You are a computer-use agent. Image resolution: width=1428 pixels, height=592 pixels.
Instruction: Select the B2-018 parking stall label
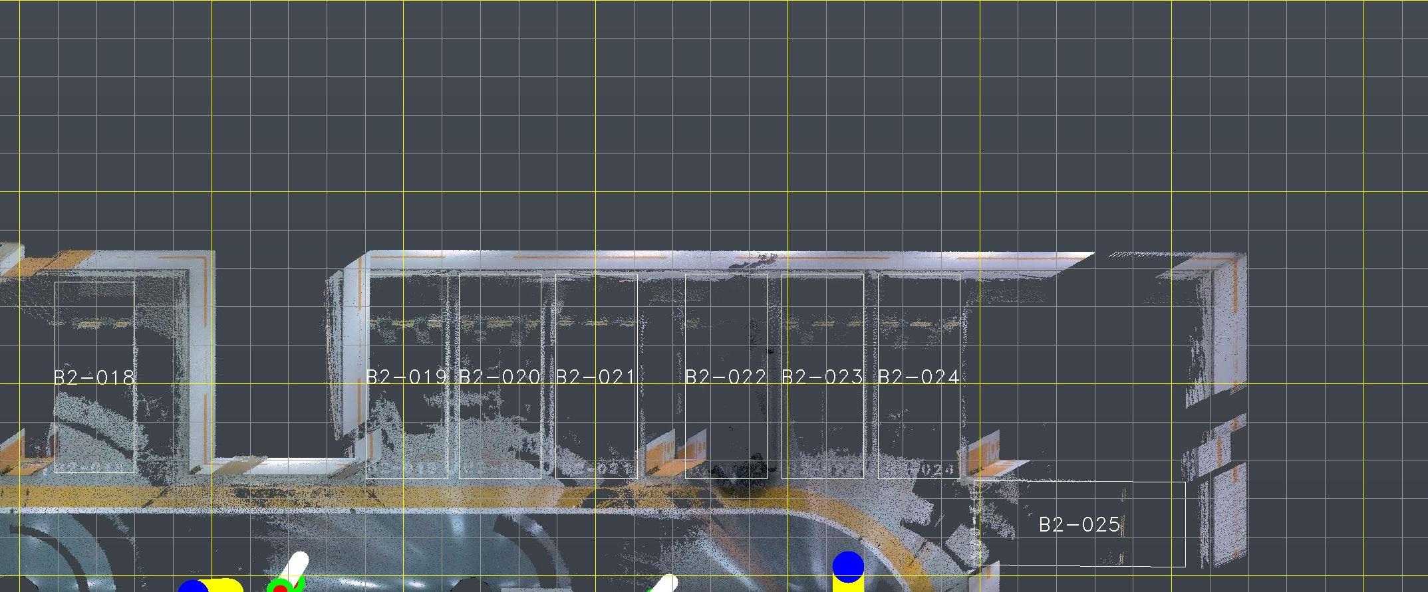94,378
